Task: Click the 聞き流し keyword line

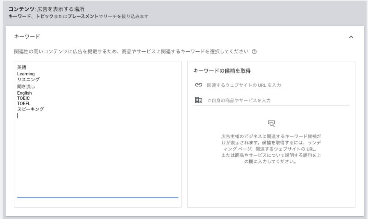Action: tap(26, 86)
